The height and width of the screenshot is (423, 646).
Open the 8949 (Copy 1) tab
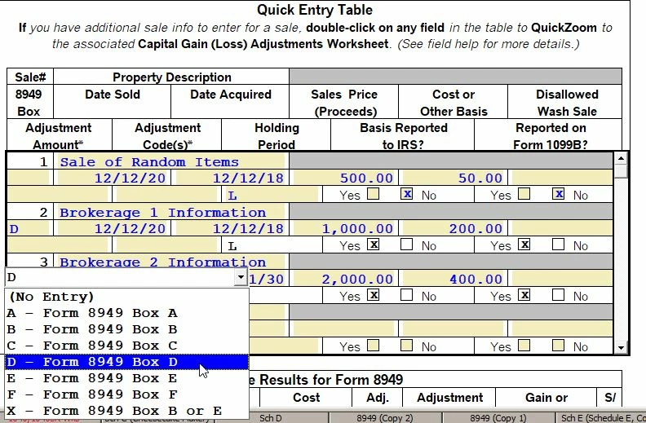pyautogui.click(x=498, y=418)
